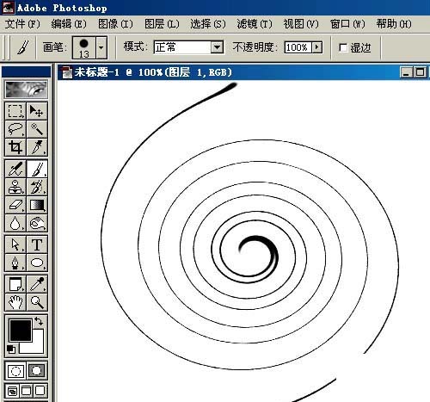The height and width of the screenshot is (402, 430).
Task: Select the Clone Stamp tool
Action: coord(15,187)
